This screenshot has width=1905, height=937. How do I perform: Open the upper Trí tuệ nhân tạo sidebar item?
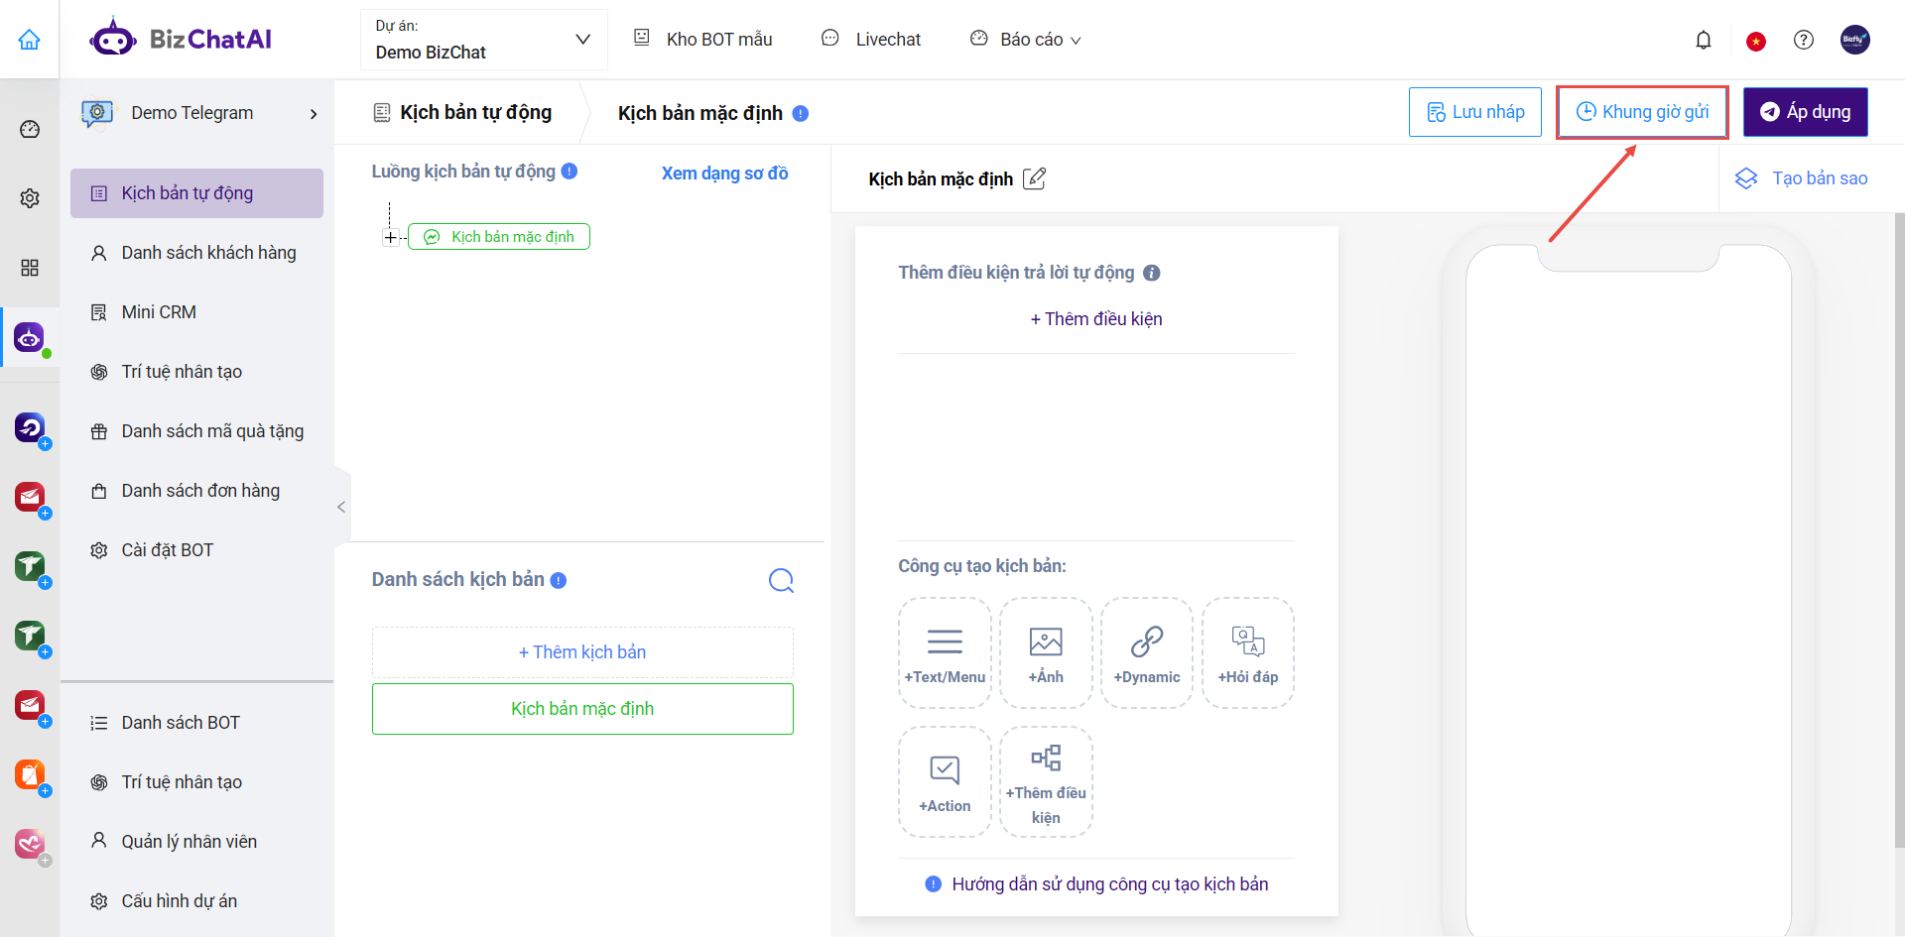pos(196,372)
